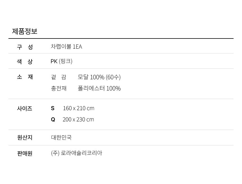Select the bold S size letter
Viewport: 242px width, 184px height.
(53, 108)
